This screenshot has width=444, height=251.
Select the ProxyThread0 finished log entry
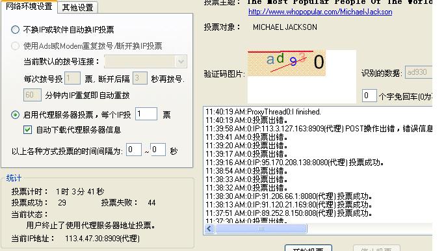(x=263, y=112)
